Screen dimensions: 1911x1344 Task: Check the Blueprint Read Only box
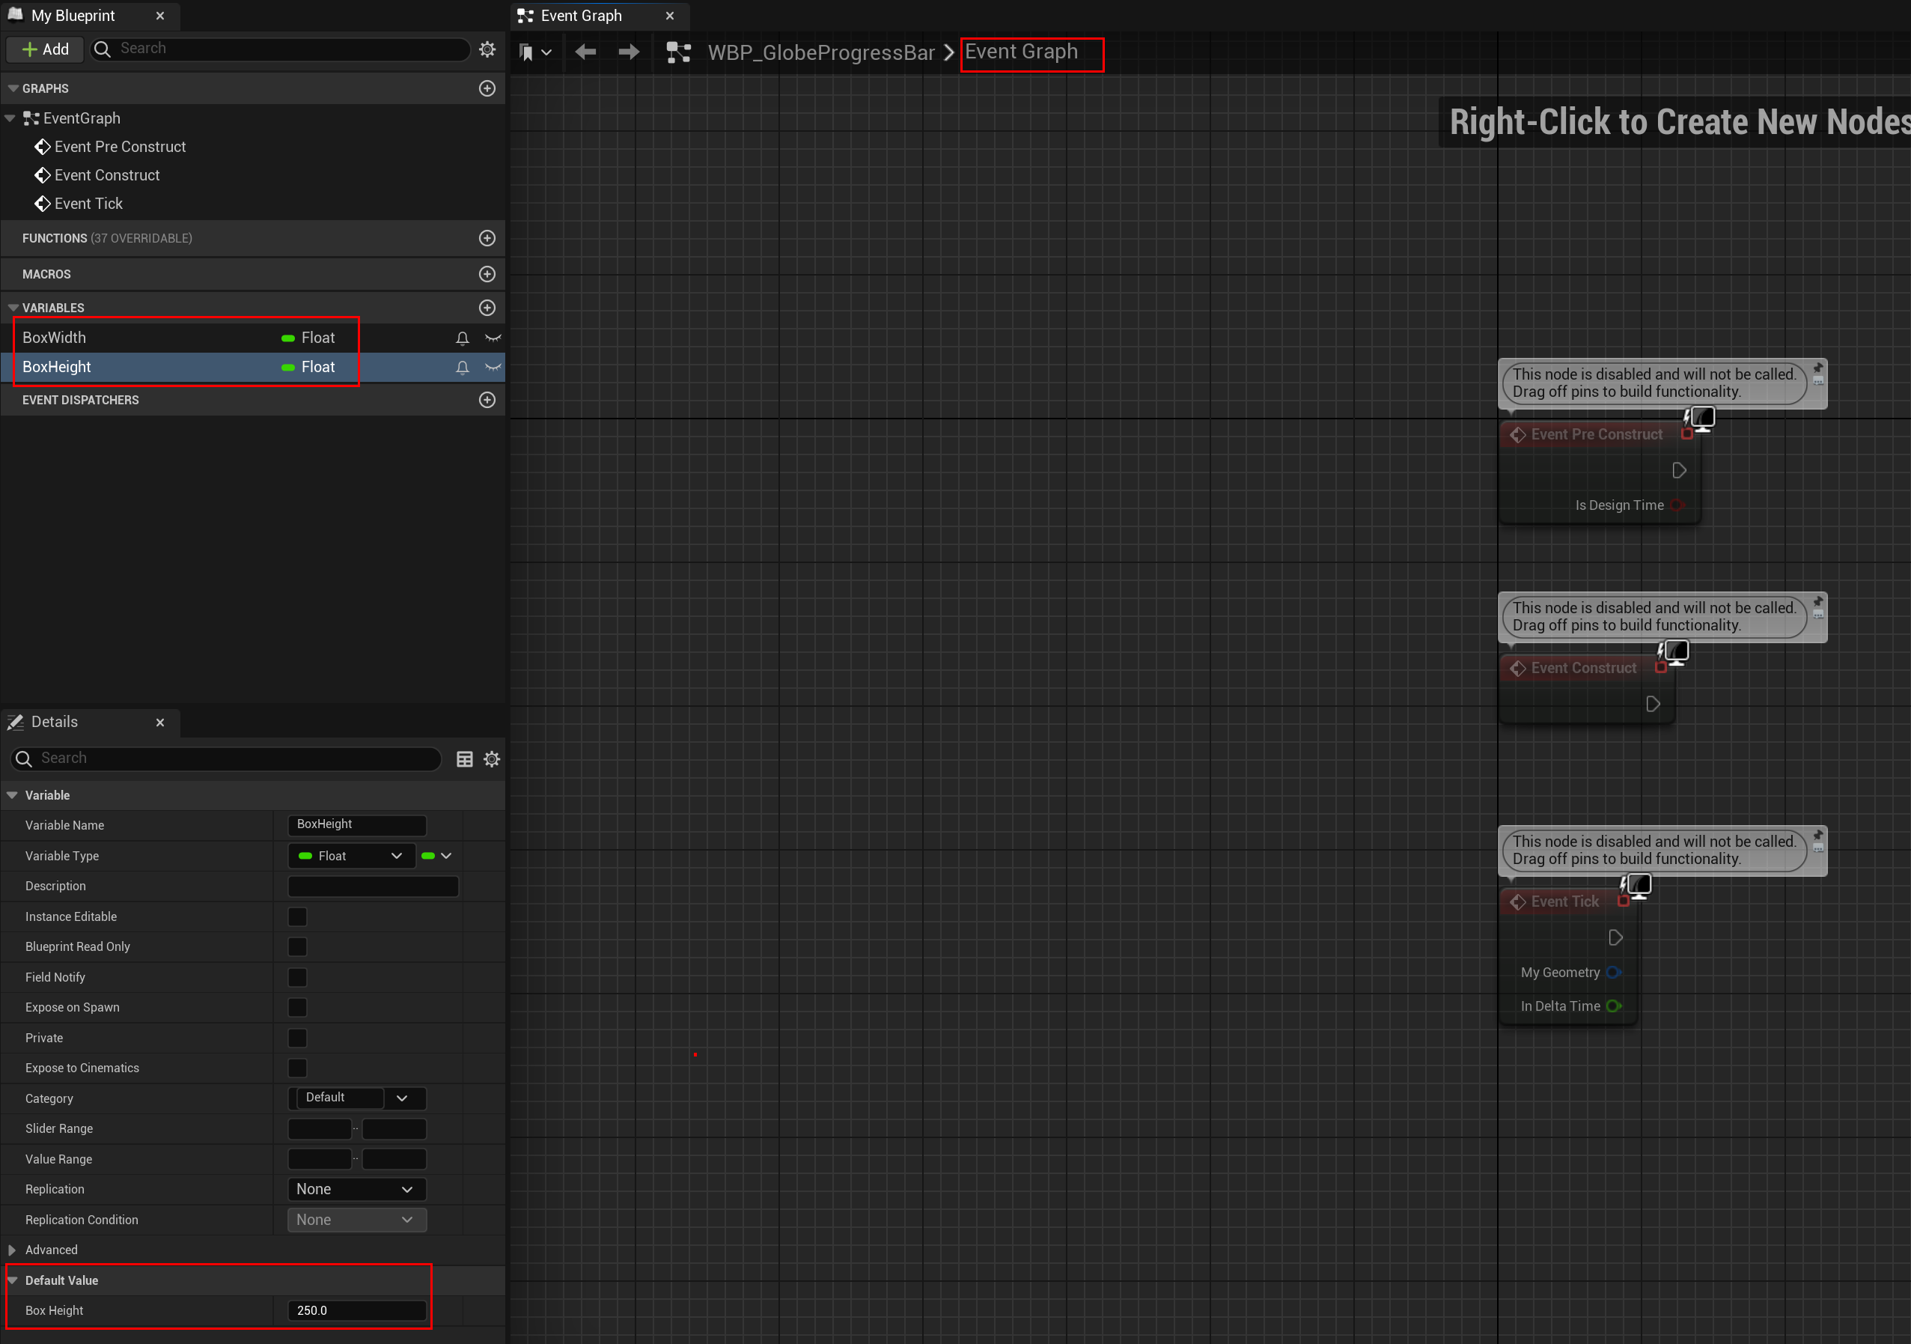(297, 947)
